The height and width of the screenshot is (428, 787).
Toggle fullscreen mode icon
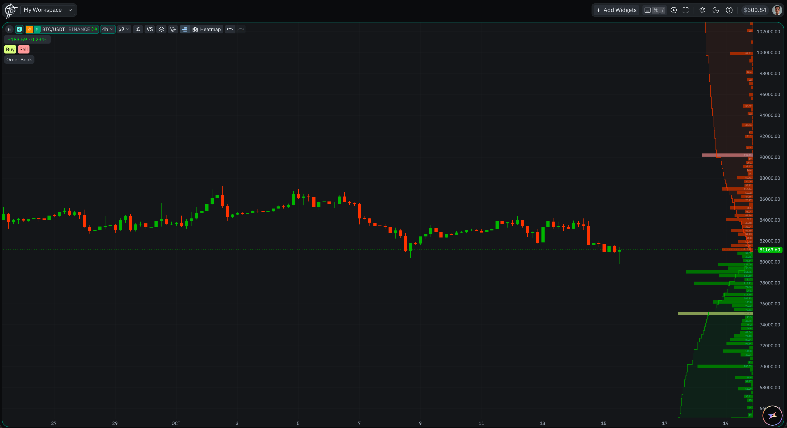(x=685, y=10)
